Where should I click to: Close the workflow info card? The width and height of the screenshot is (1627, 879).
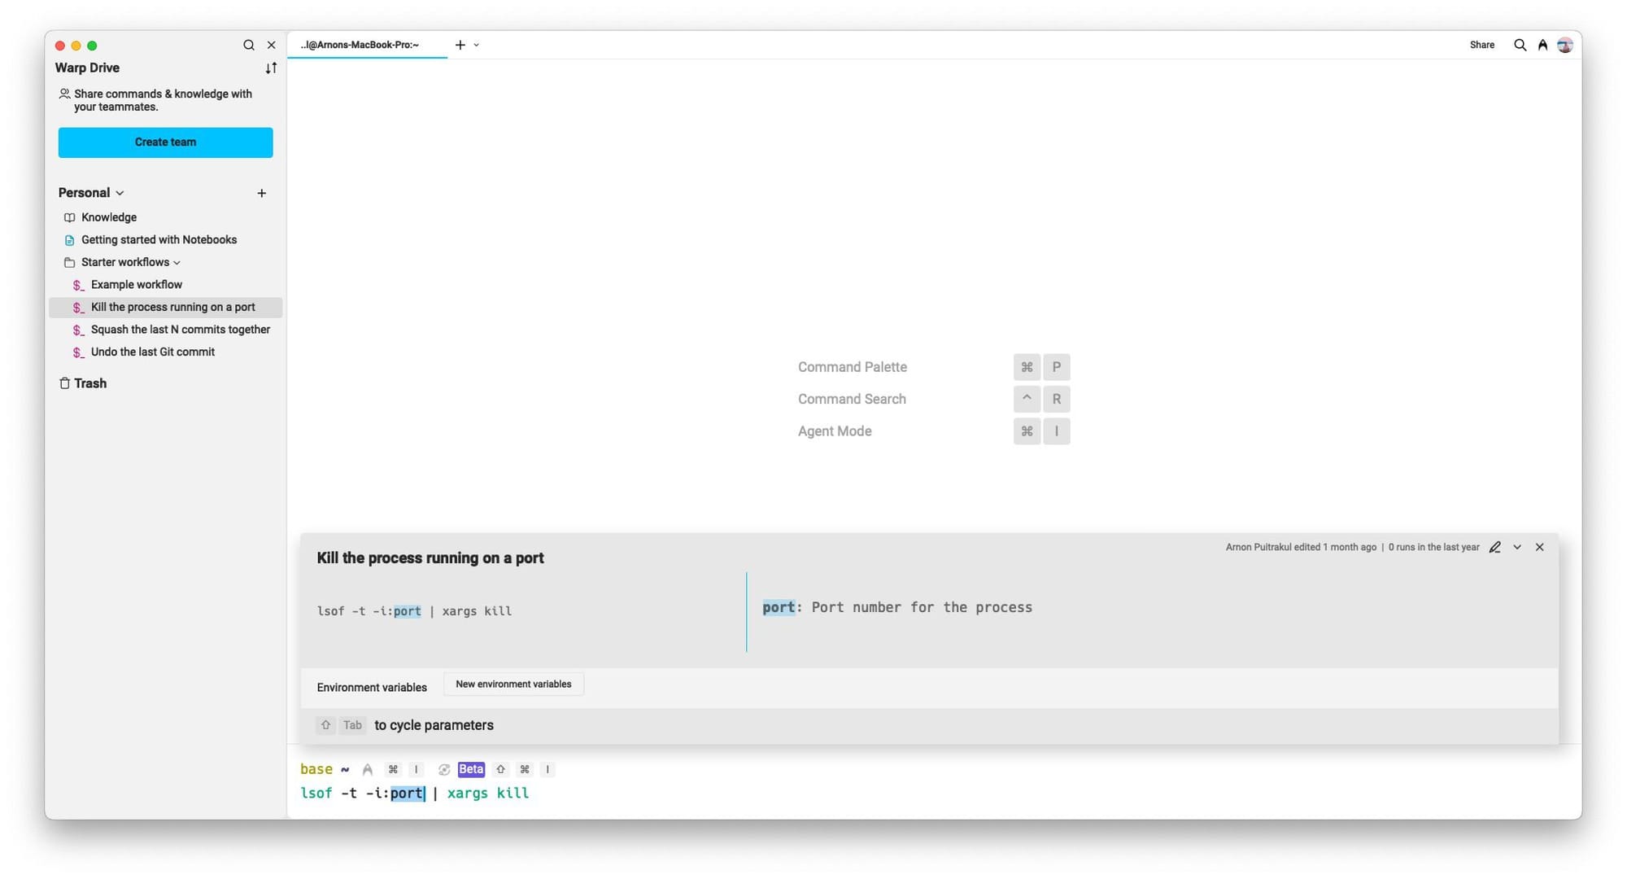[x=1539, y=548]
